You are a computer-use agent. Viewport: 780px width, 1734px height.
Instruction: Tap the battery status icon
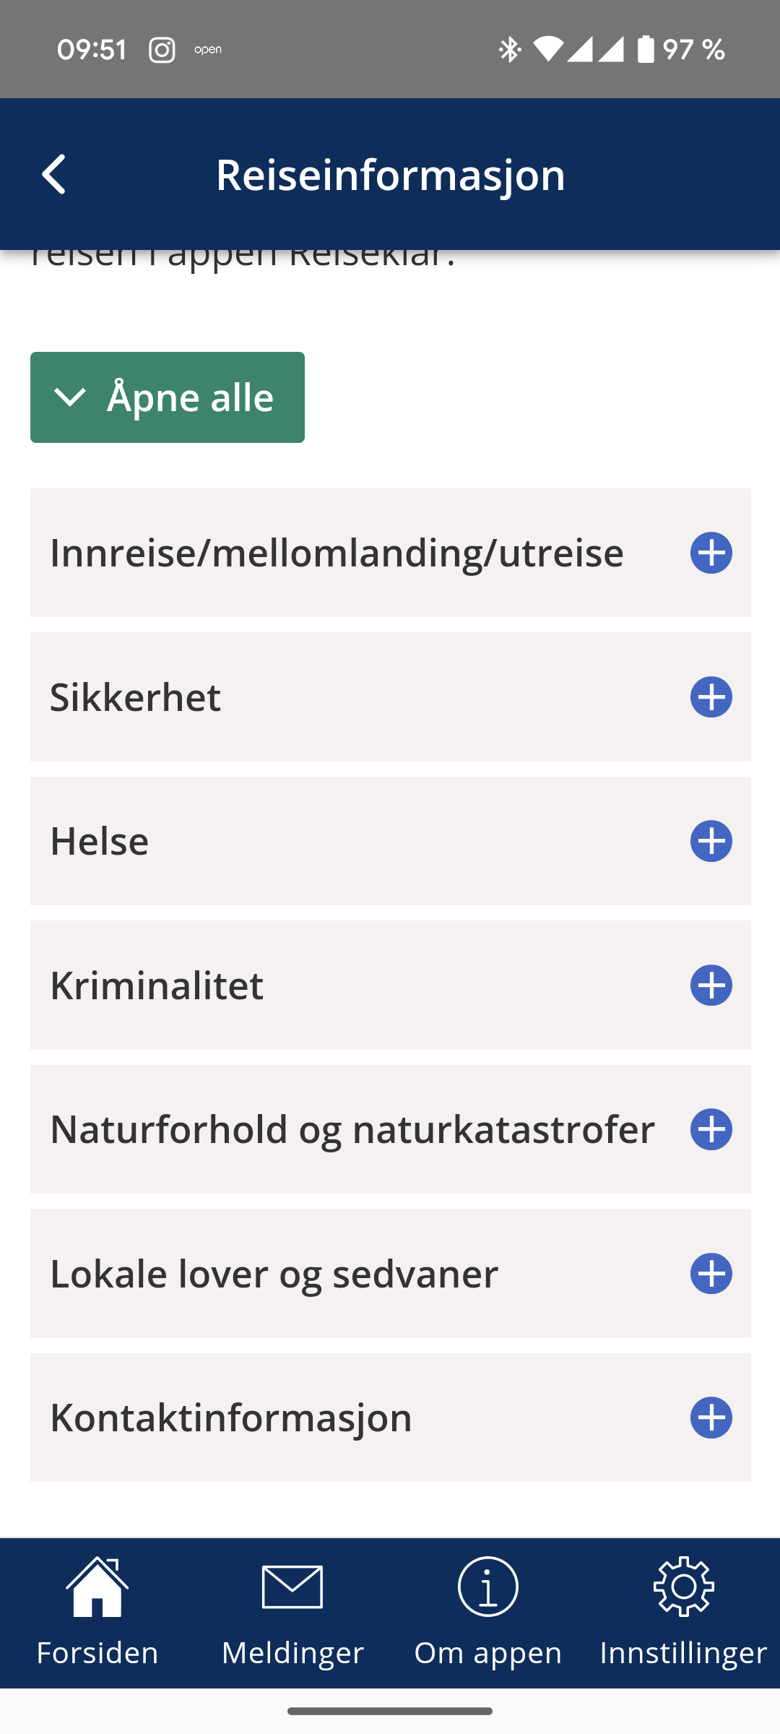click(x=646, y=50)
